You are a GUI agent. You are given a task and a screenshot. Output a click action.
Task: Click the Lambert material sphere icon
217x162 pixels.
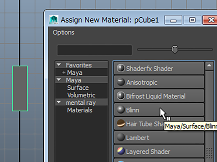coord(121,137)
